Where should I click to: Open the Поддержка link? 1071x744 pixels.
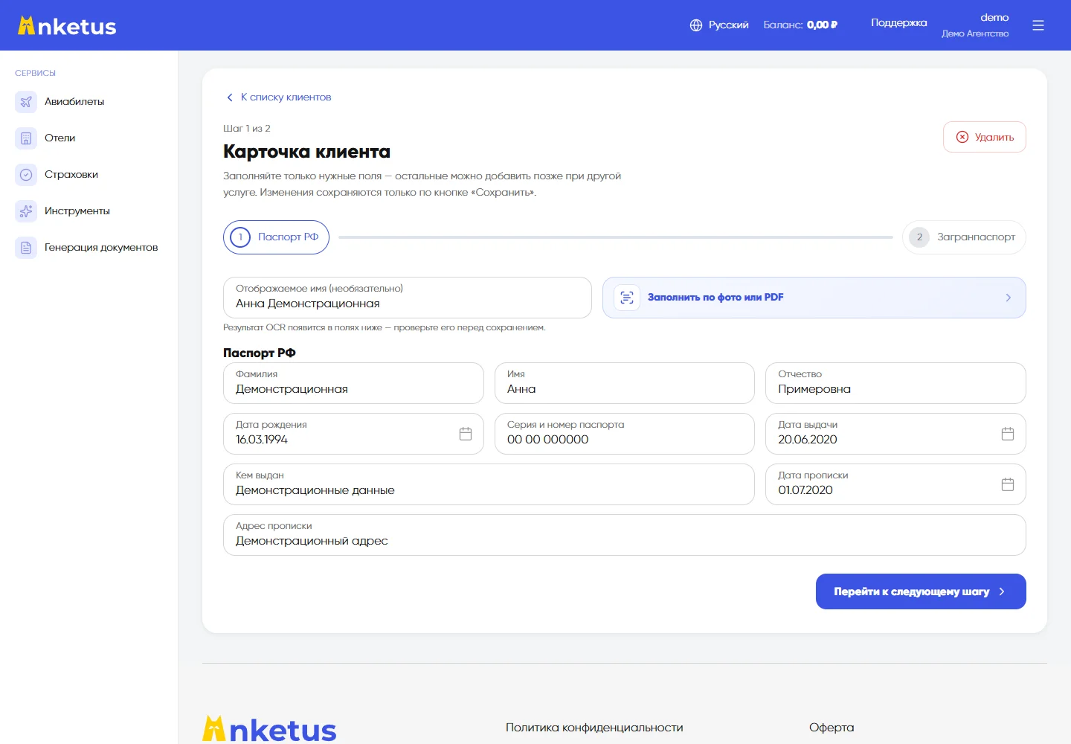click(x=899, y=23)
